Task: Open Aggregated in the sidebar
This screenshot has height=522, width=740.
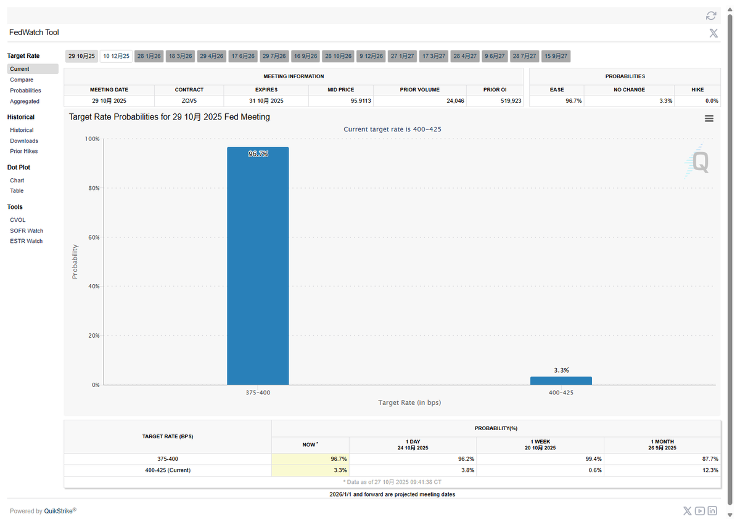Action: (25, 102)
